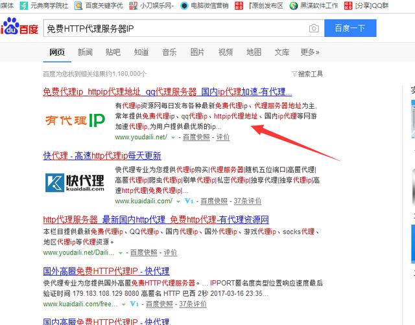Open camera image search icon
This screenshot has width=415, height=325.
click(314, 28)
